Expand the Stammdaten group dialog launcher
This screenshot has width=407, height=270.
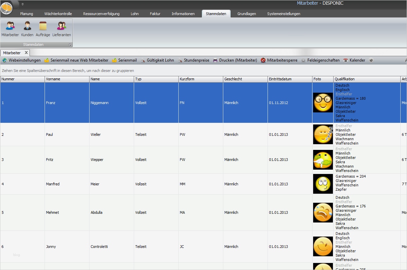coord(70,45)
